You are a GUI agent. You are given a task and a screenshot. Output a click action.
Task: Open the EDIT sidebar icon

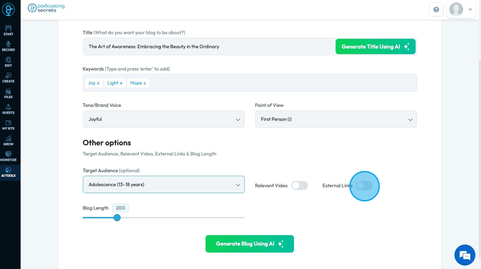coord(8,62)
